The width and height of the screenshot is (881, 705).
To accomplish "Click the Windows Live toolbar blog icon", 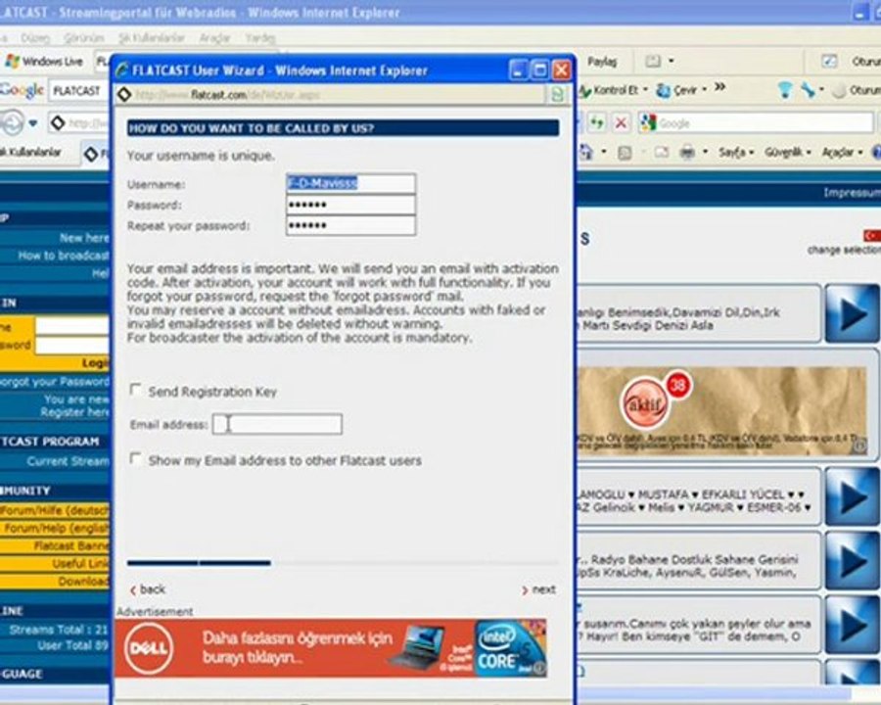I will 652,61.
